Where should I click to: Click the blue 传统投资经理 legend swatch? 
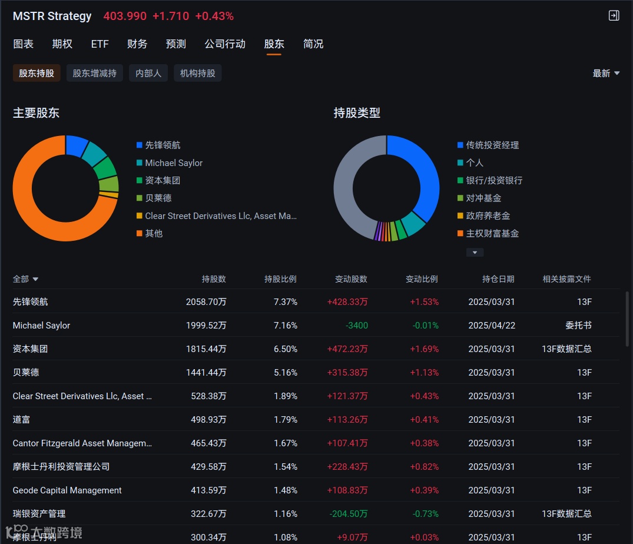[460, 145]
